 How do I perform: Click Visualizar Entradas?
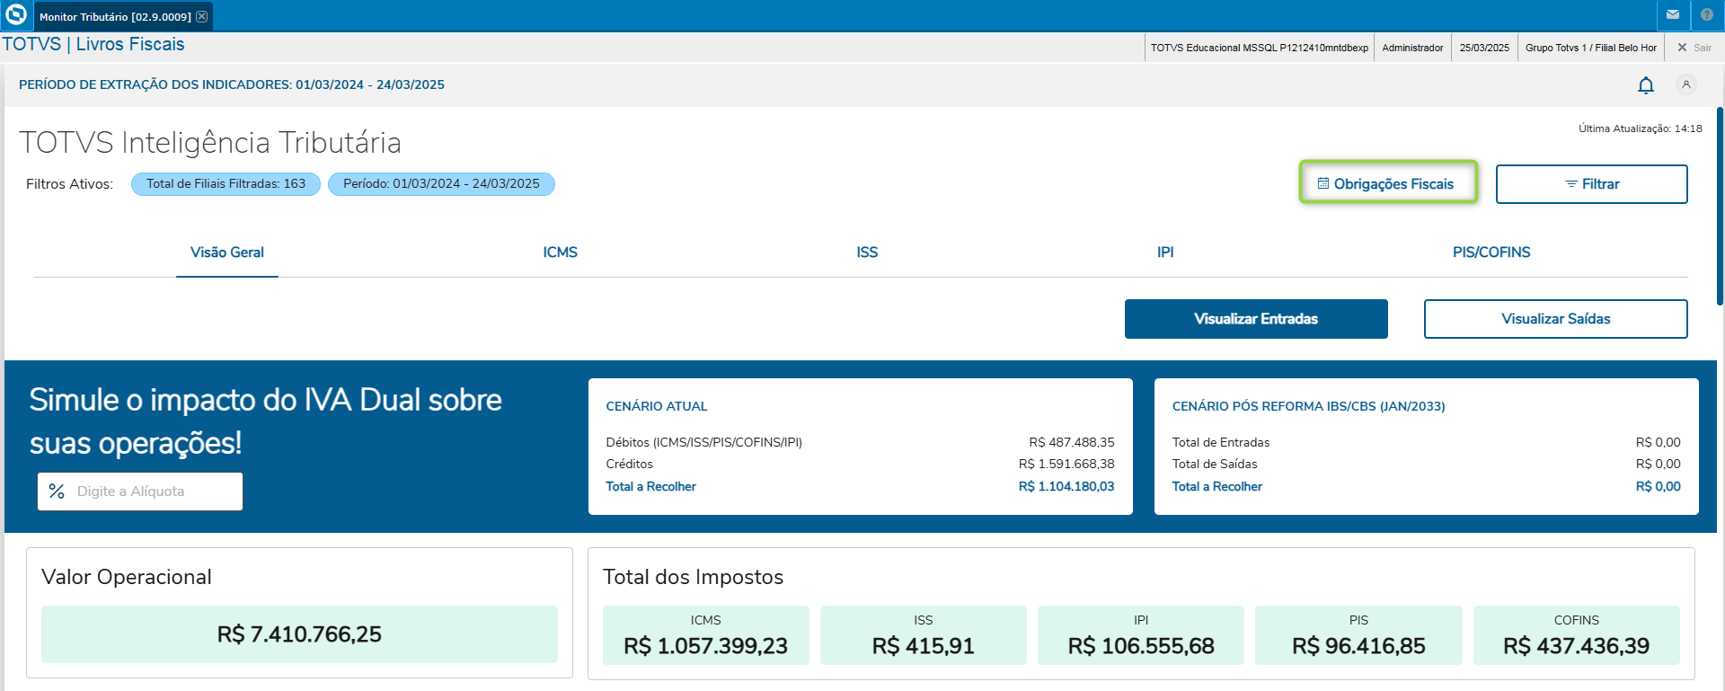pyautogui.click(x=1256, y=319)
